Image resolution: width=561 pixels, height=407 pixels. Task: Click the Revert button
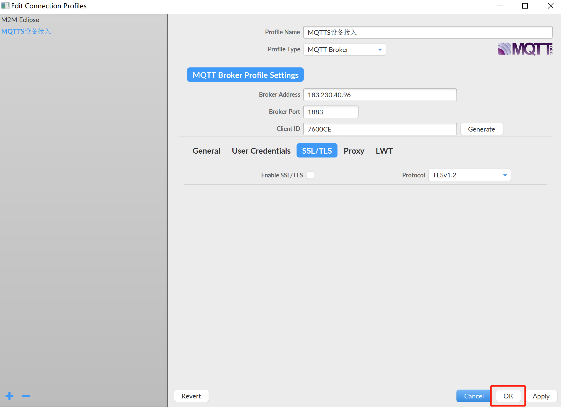(x=191, y=396)
